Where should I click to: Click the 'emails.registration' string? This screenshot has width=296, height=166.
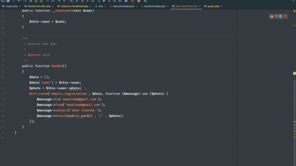point(69,94)
